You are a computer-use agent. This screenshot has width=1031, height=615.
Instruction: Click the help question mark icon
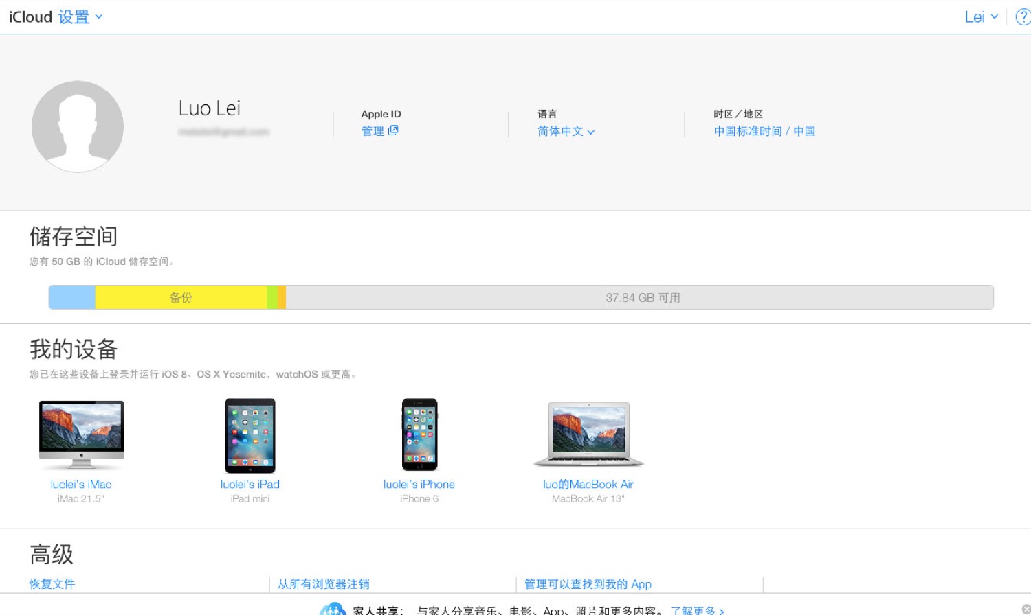click(x=1022, y=17)
